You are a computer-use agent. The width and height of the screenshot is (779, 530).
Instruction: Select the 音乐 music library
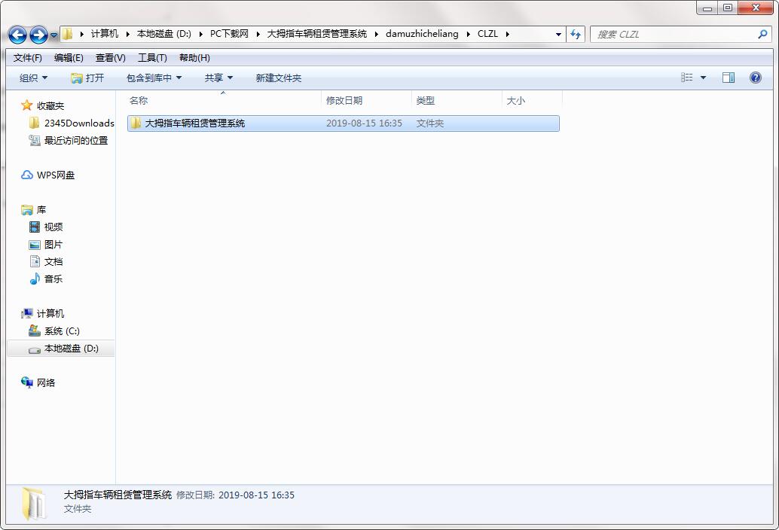tap(53, 279)
